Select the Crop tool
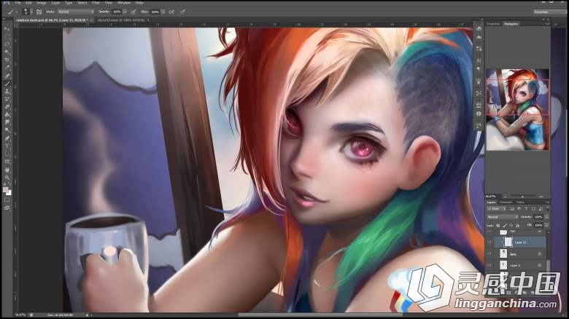Image resolution: width=569 pixels, height=319 pixels. [7, 60]
